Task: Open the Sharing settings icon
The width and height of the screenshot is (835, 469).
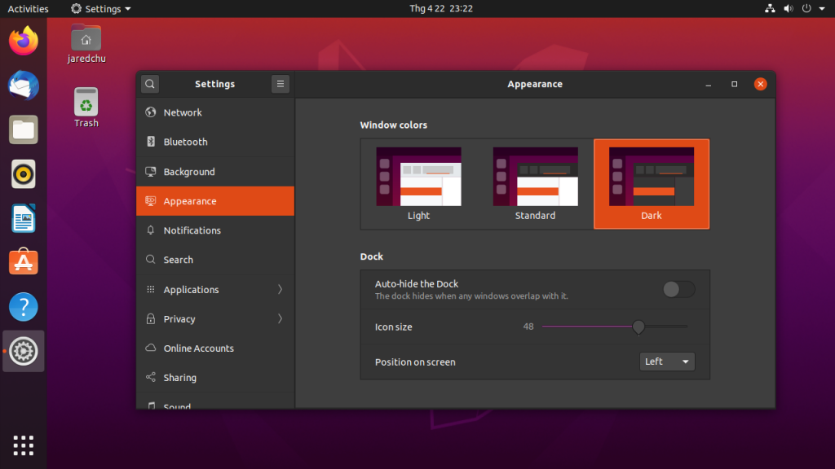Action: (151, 377)
